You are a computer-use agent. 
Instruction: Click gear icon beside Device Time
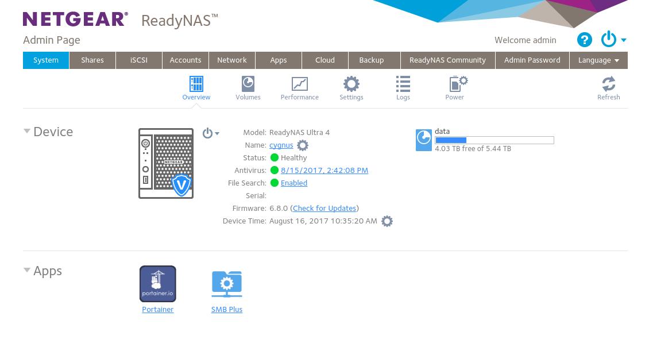click(x=387, y=221)
